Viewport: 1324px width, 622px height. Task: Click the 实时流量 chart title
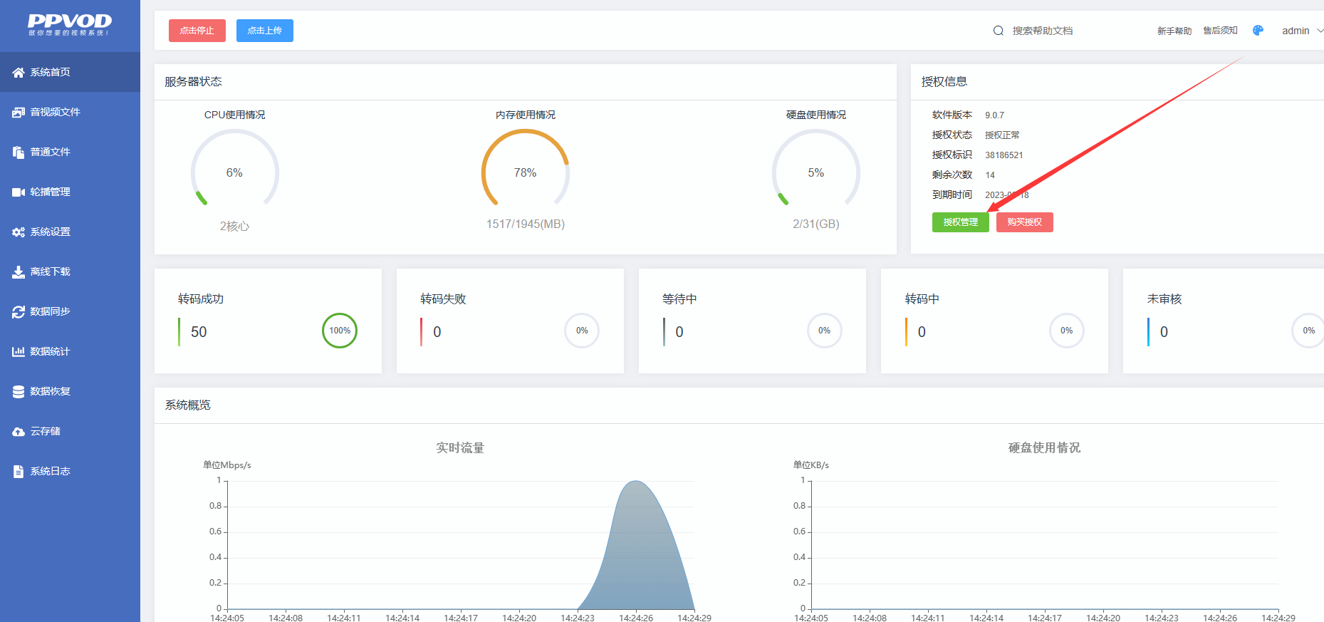click(460, 447)
